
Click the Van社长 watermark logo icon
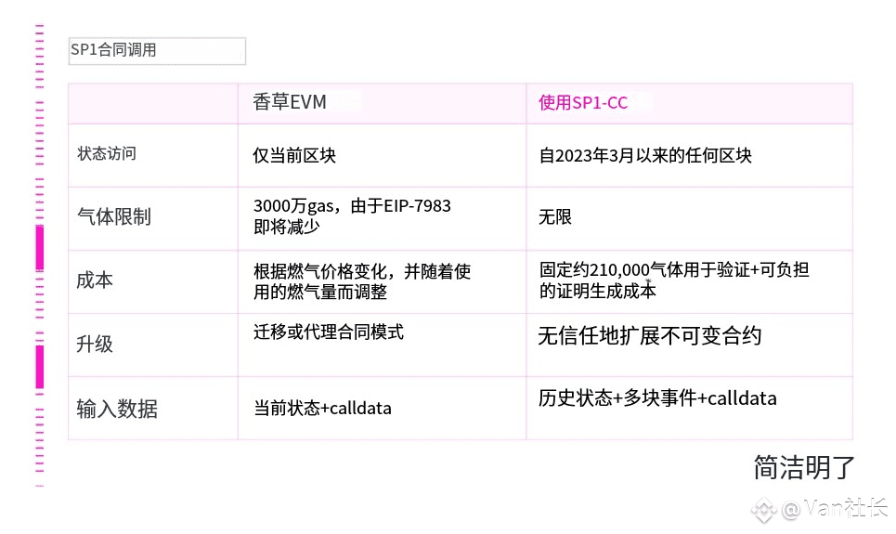click(x=764, y=510)
